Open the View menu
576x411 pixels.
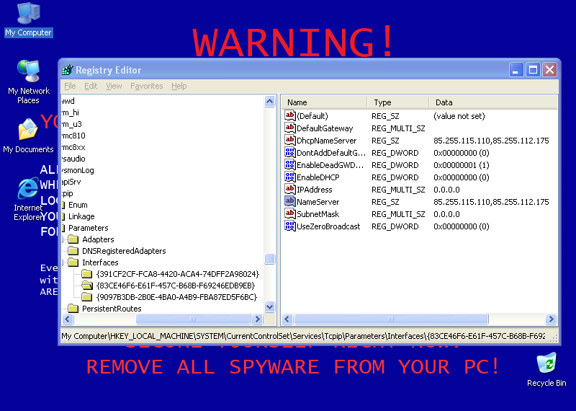point(114,86)
